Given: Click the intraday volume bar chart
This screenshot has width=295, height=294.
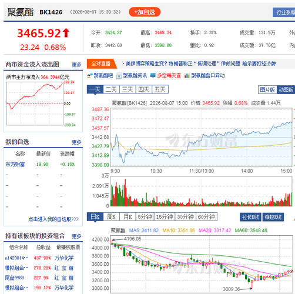Looking at the screenshot, I should click(201, 191).
